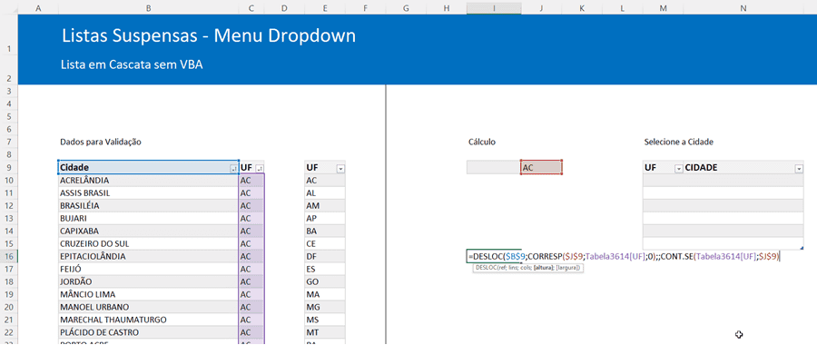Click the empty calculation cell next to AC

click(x=494, y=168)
